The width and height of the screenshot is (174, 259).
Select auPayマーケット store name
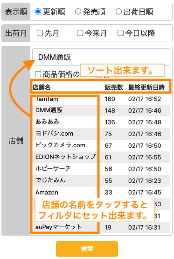(x=58, y=227)
